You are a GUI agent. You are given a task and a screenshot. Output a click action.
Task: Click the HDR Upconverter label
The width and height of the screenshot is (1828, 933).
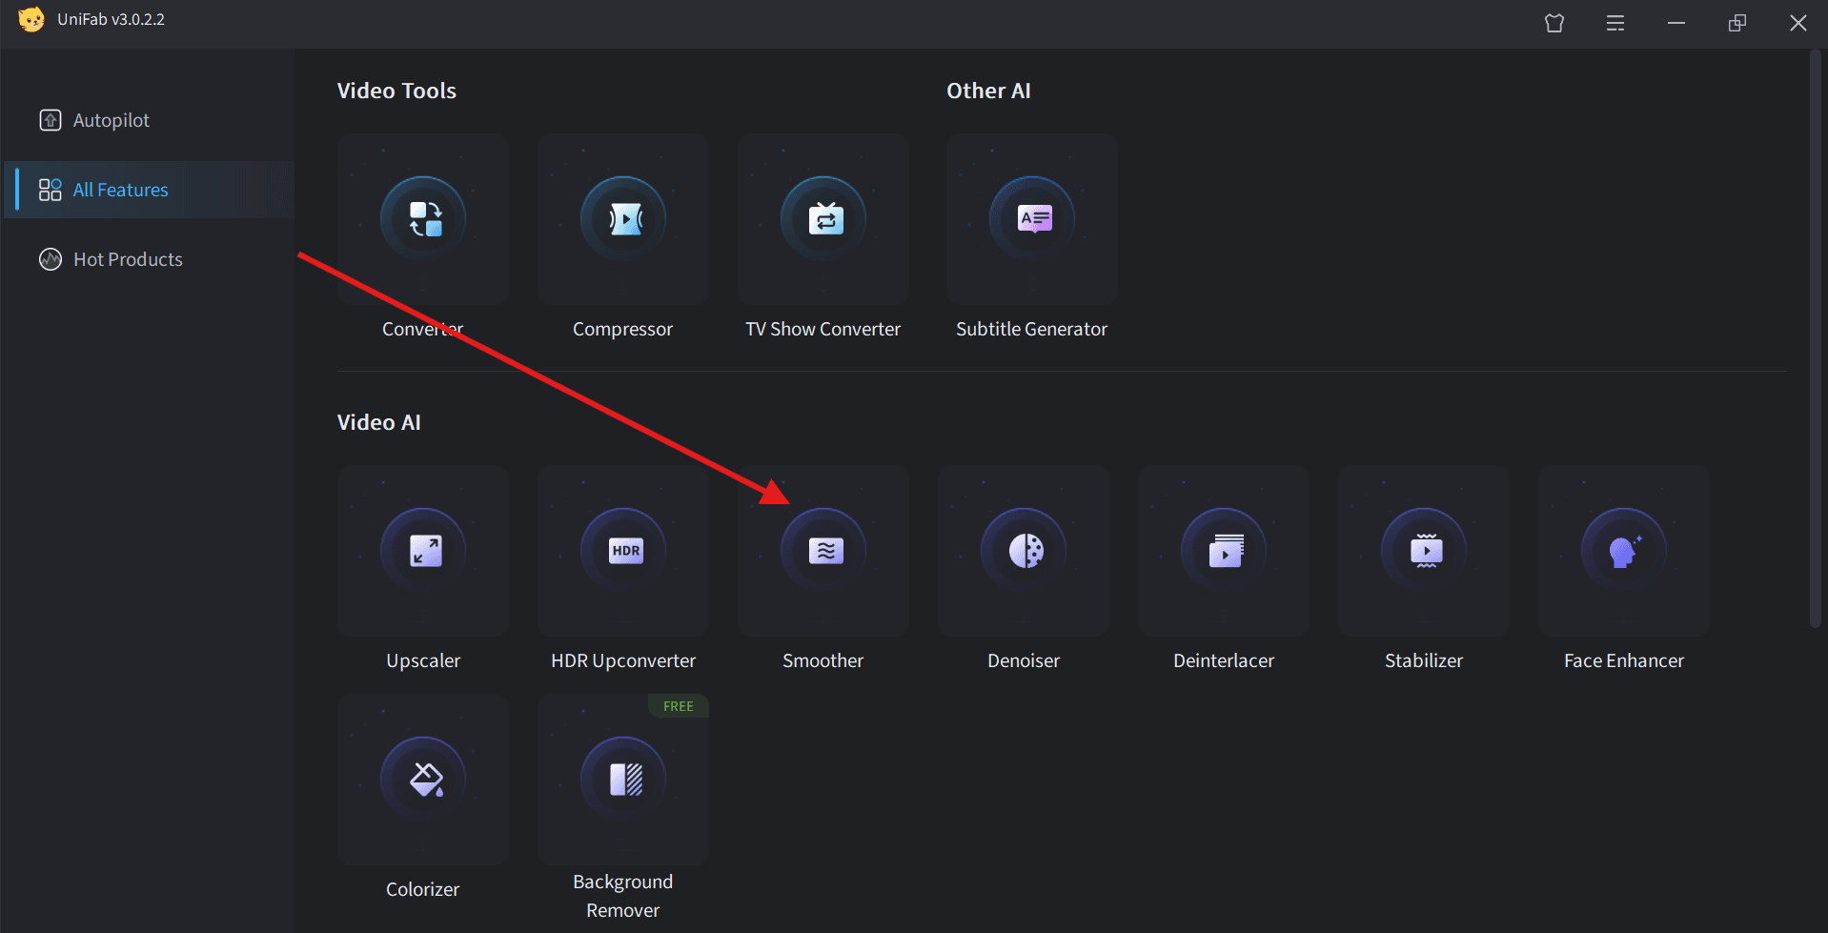623,660
